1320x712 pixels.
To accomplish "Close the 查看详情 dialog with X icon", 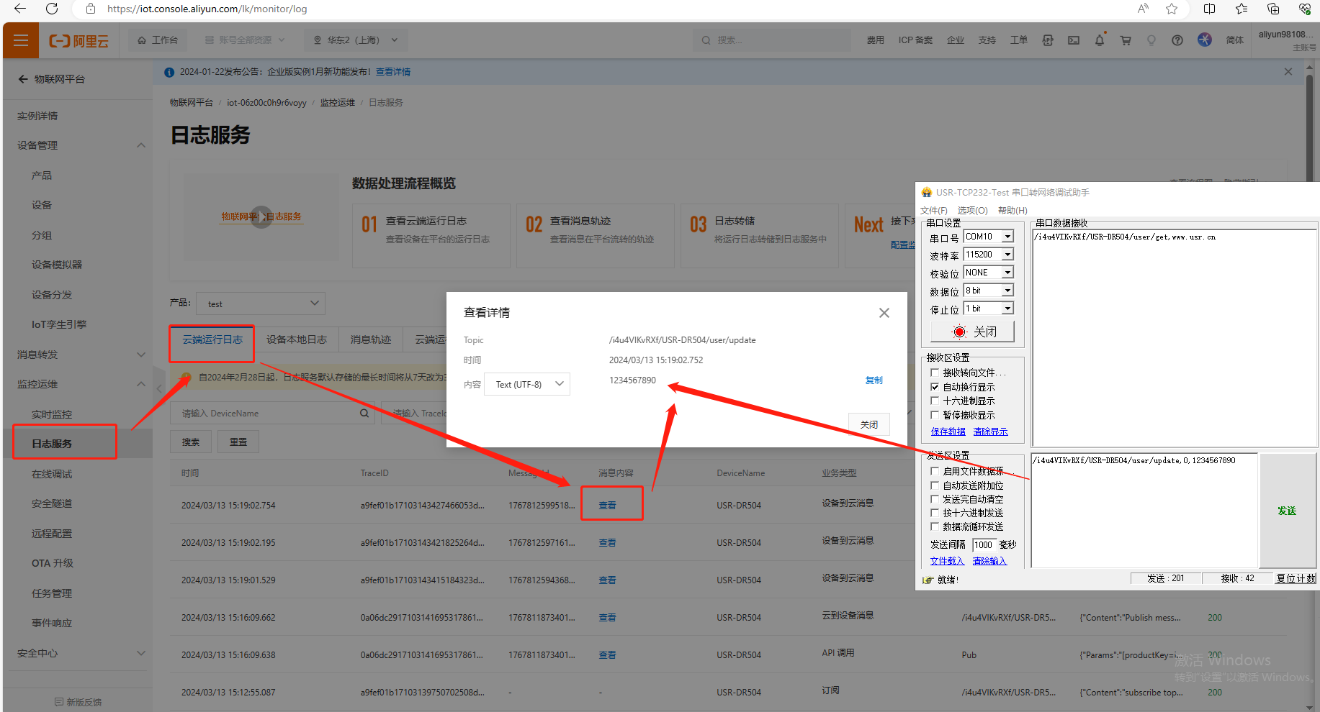I will (x=884, y=313).
